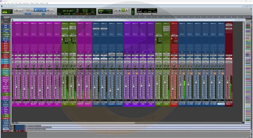Image resolution: width=253 pixels, height=138 pixels.
Task: Select the Selector tool in toolbar
Action: [x=40, y=10]
